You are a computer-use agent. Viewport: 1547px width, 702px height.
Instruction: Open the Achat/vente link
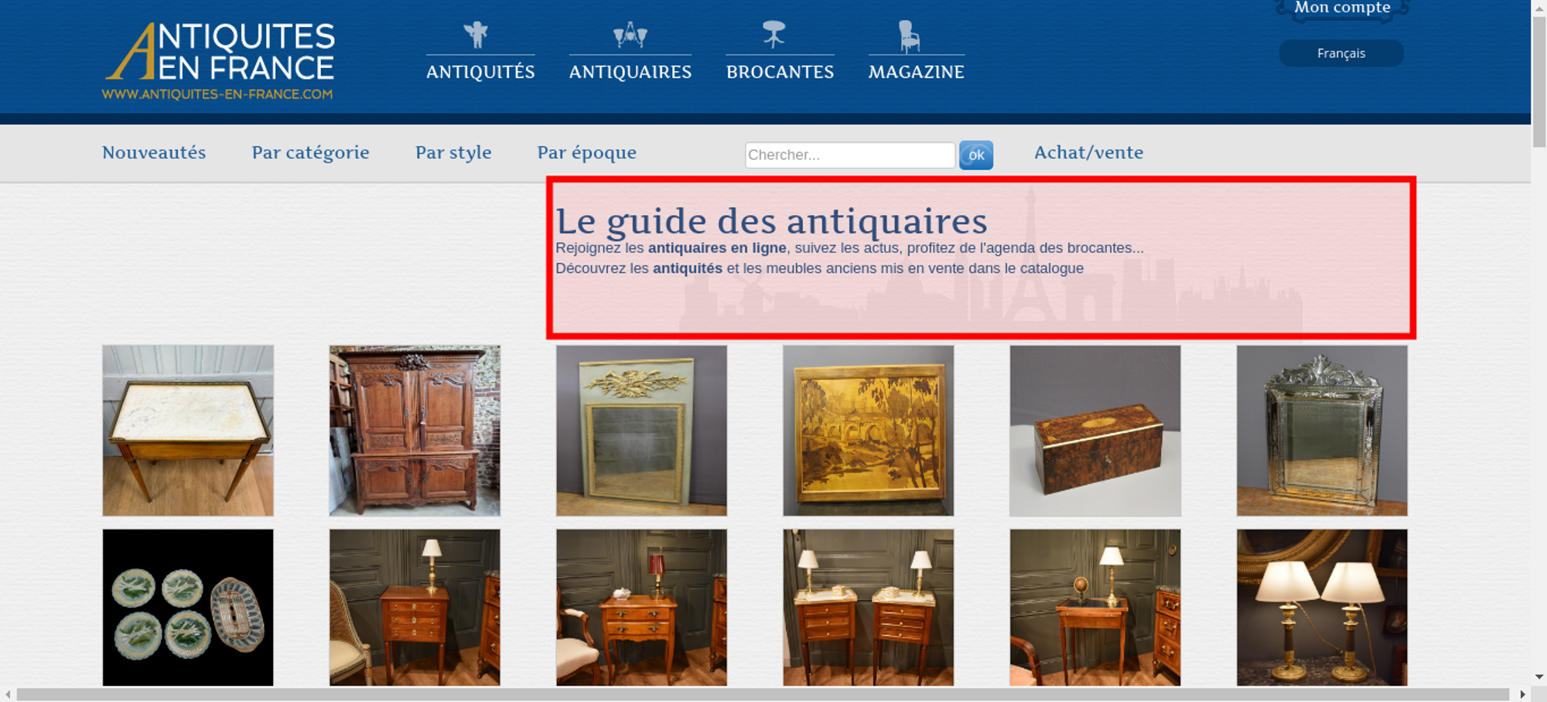(x=1088, y=152)
